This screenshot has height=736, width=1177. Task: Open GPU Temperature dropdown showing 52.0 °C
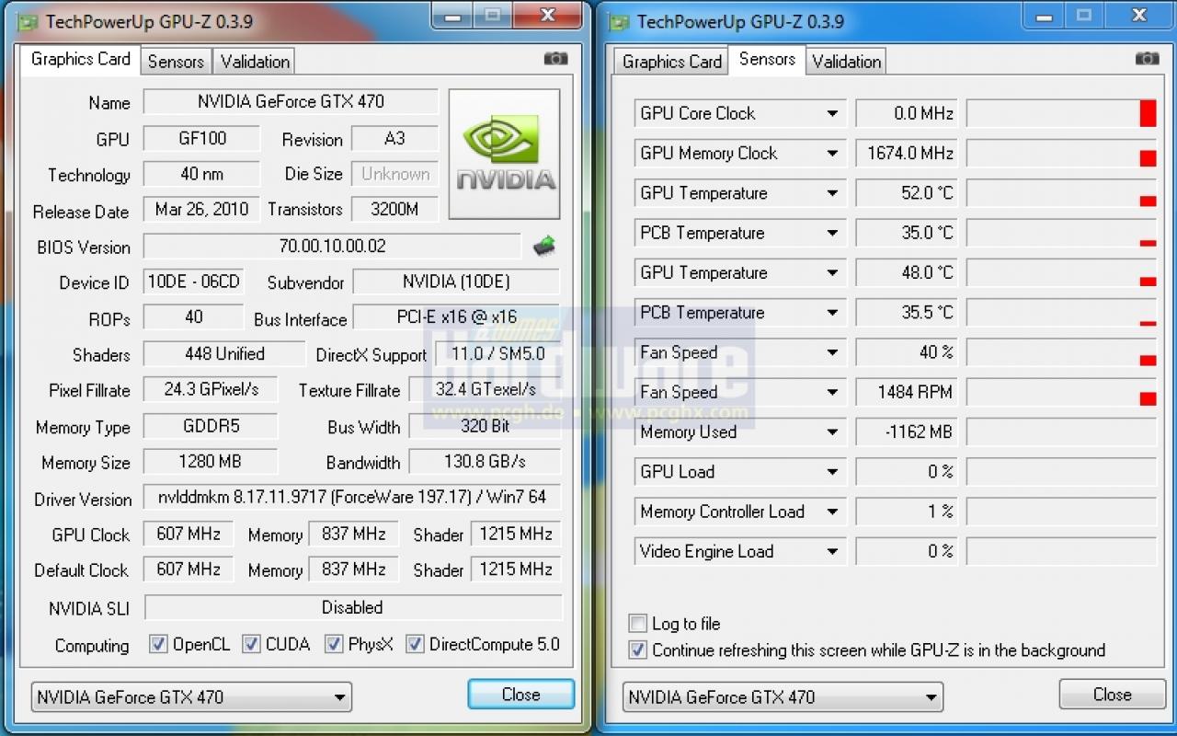831,193
